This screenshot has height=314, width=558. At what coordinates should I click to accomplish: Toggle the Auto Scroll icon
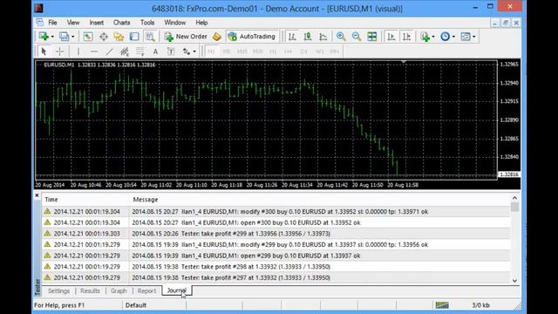[391, 37]
